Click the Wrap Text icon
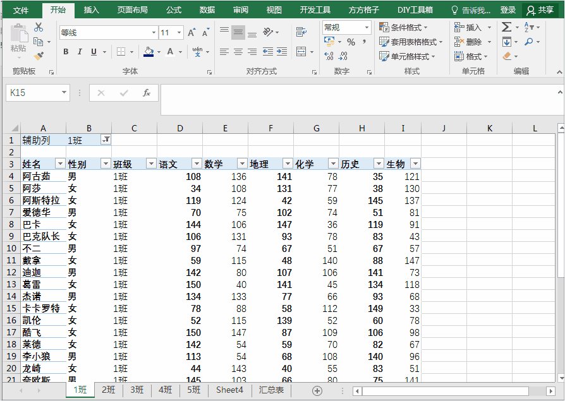This screenshot has height=401, width=565. point(301,32)
